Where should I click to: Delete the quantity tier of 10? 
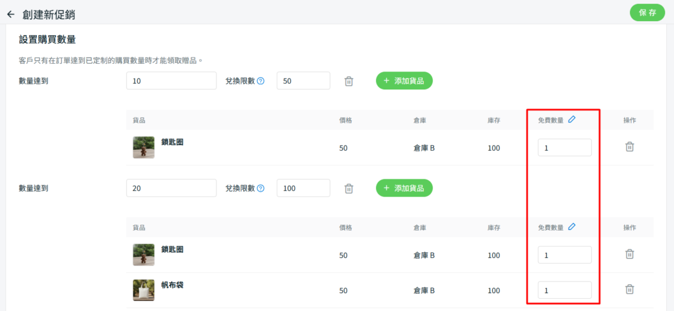[348, 81]
